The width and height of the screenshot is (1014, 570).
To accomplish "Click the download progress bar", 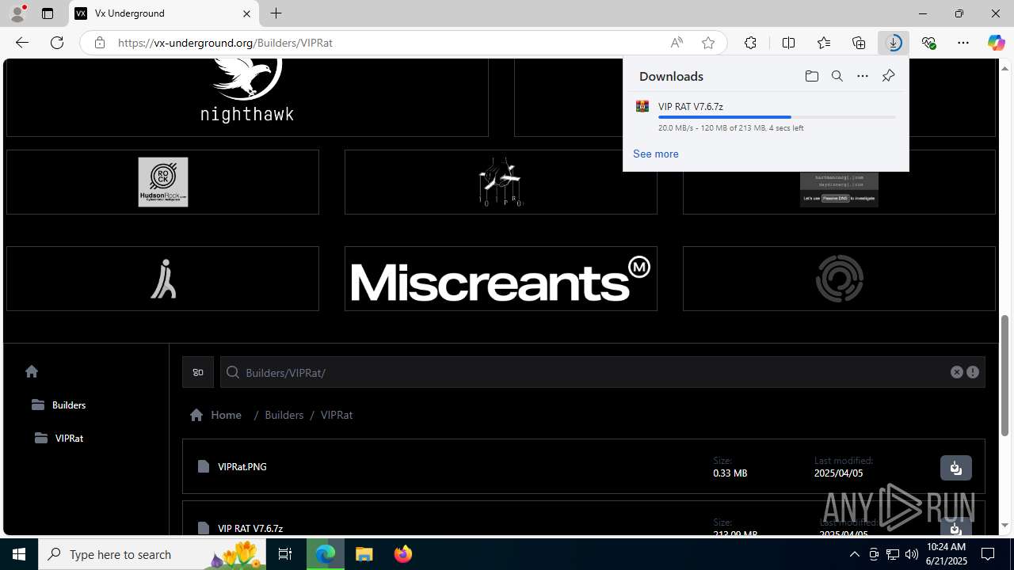I will coord(776,117).
